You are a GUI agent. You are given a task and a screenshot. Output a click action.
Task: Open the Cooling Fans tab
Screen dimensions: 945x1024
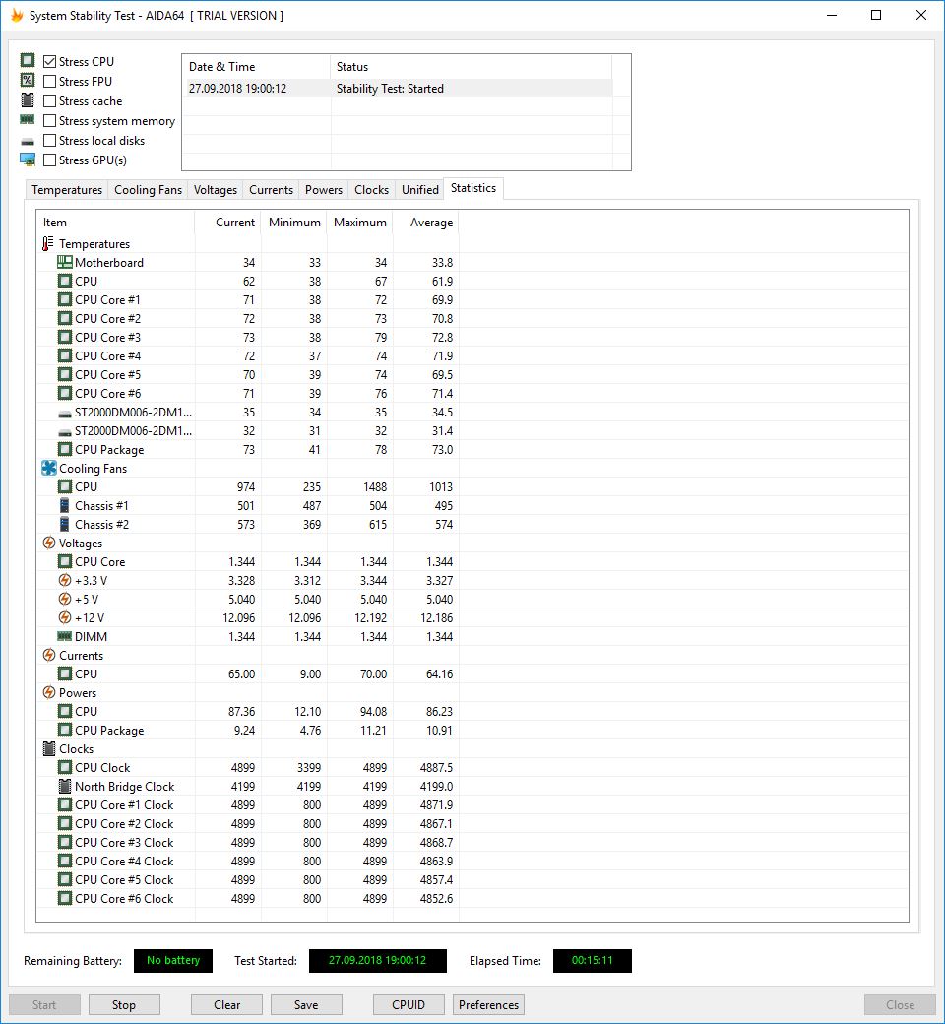148,189
